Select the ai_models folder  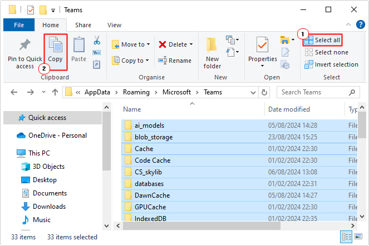coord(239,125)
